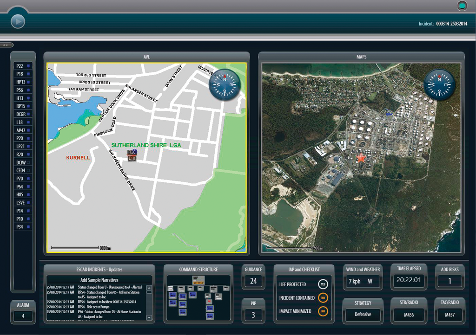Open the compass control on the MAPS satellite view
476x335 pixels.
[x=439, y=84]
